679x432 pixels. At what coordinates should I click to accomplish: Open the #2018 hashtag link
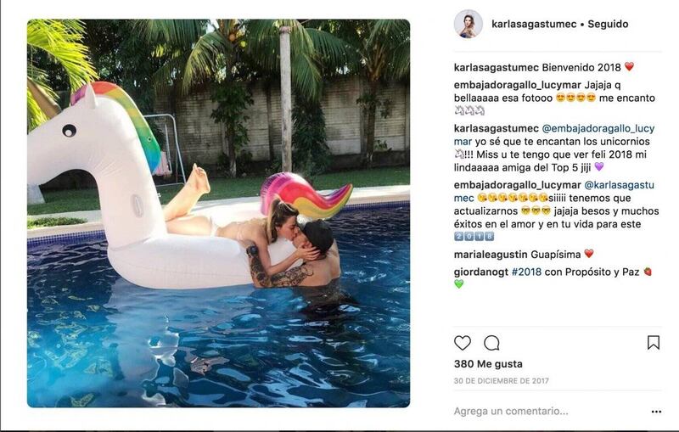(526, 272)
